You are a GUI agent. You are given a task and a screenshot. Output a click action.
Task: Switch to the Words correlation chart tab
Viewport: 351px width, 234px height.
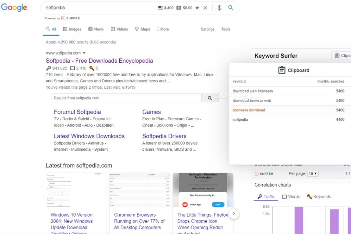coord(291,197)
